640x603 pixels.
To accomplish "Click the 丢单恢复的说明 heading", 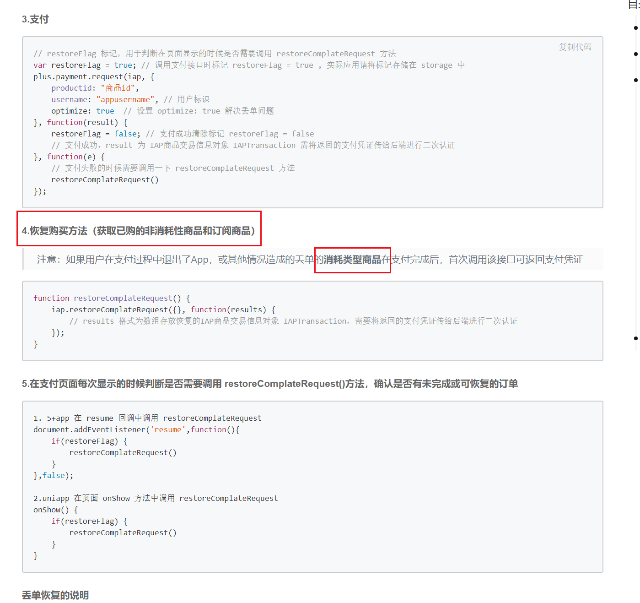I will pyautogui.click(x=55, y=595).
